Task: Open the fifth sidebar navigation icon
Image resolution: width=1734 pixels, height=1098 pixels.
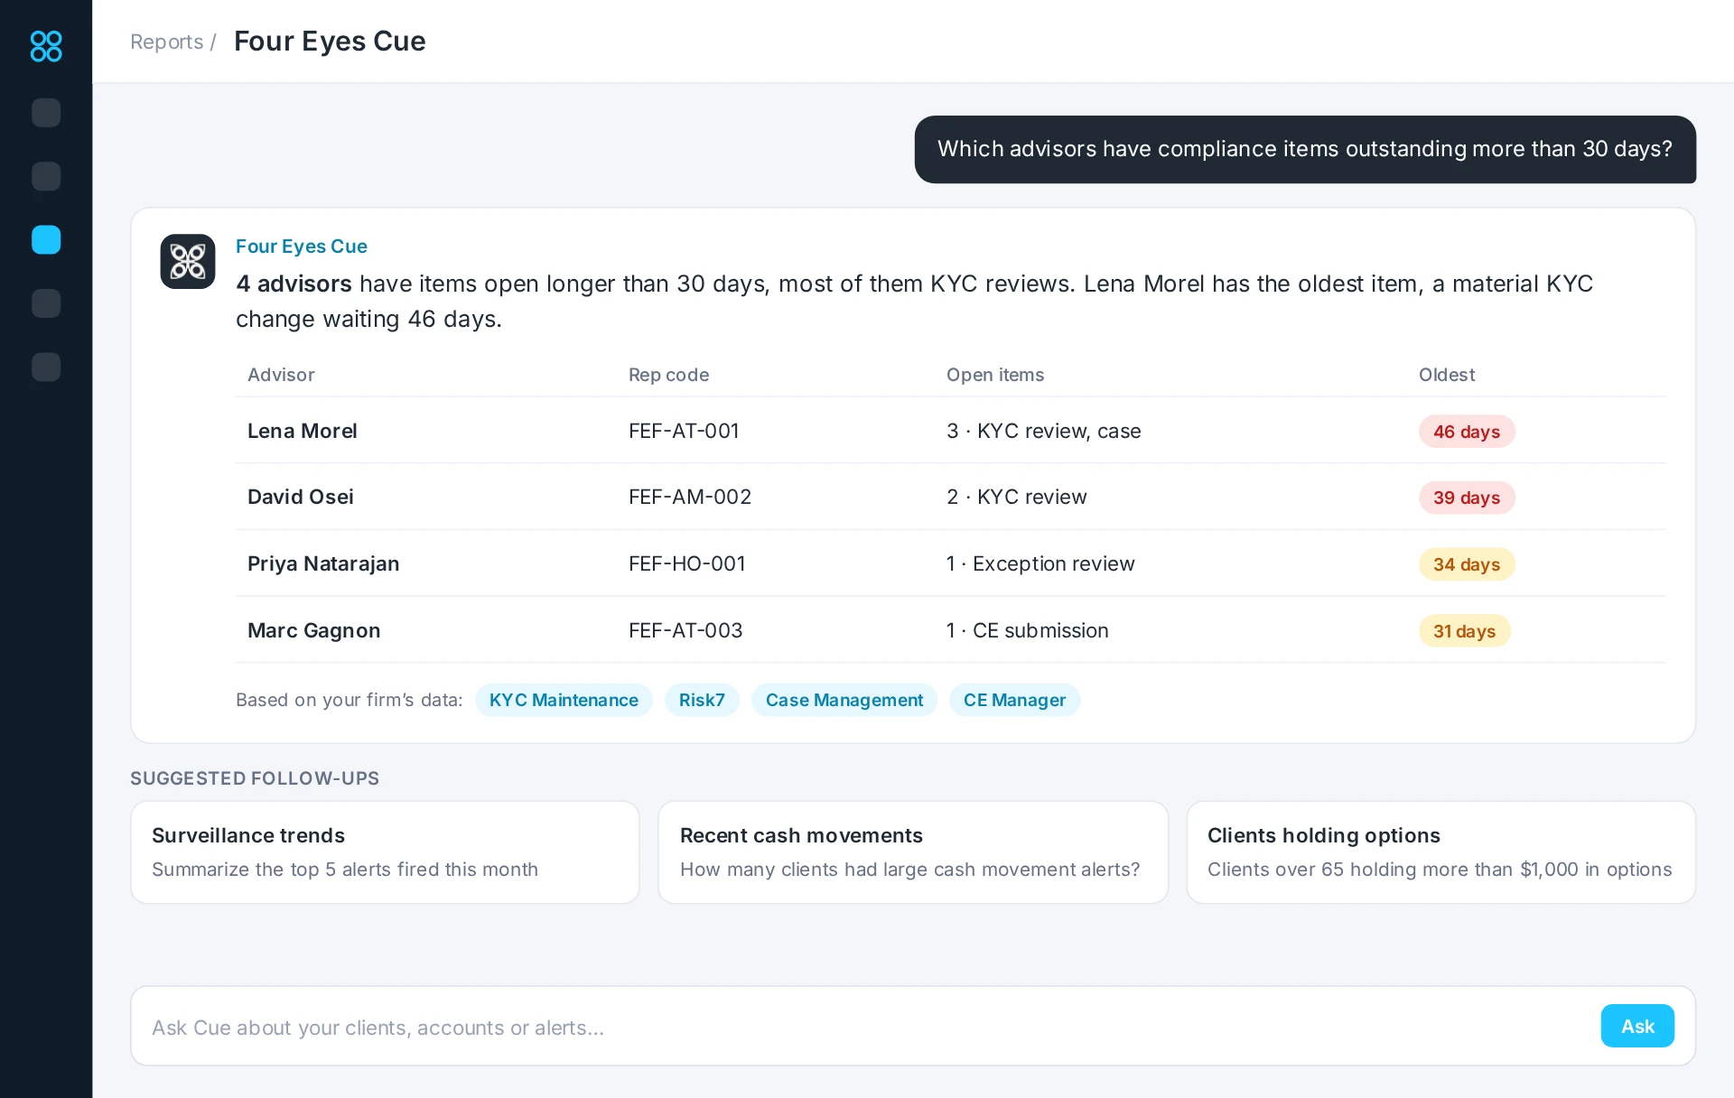Action: pyautogui.click(x=46, y=367)
